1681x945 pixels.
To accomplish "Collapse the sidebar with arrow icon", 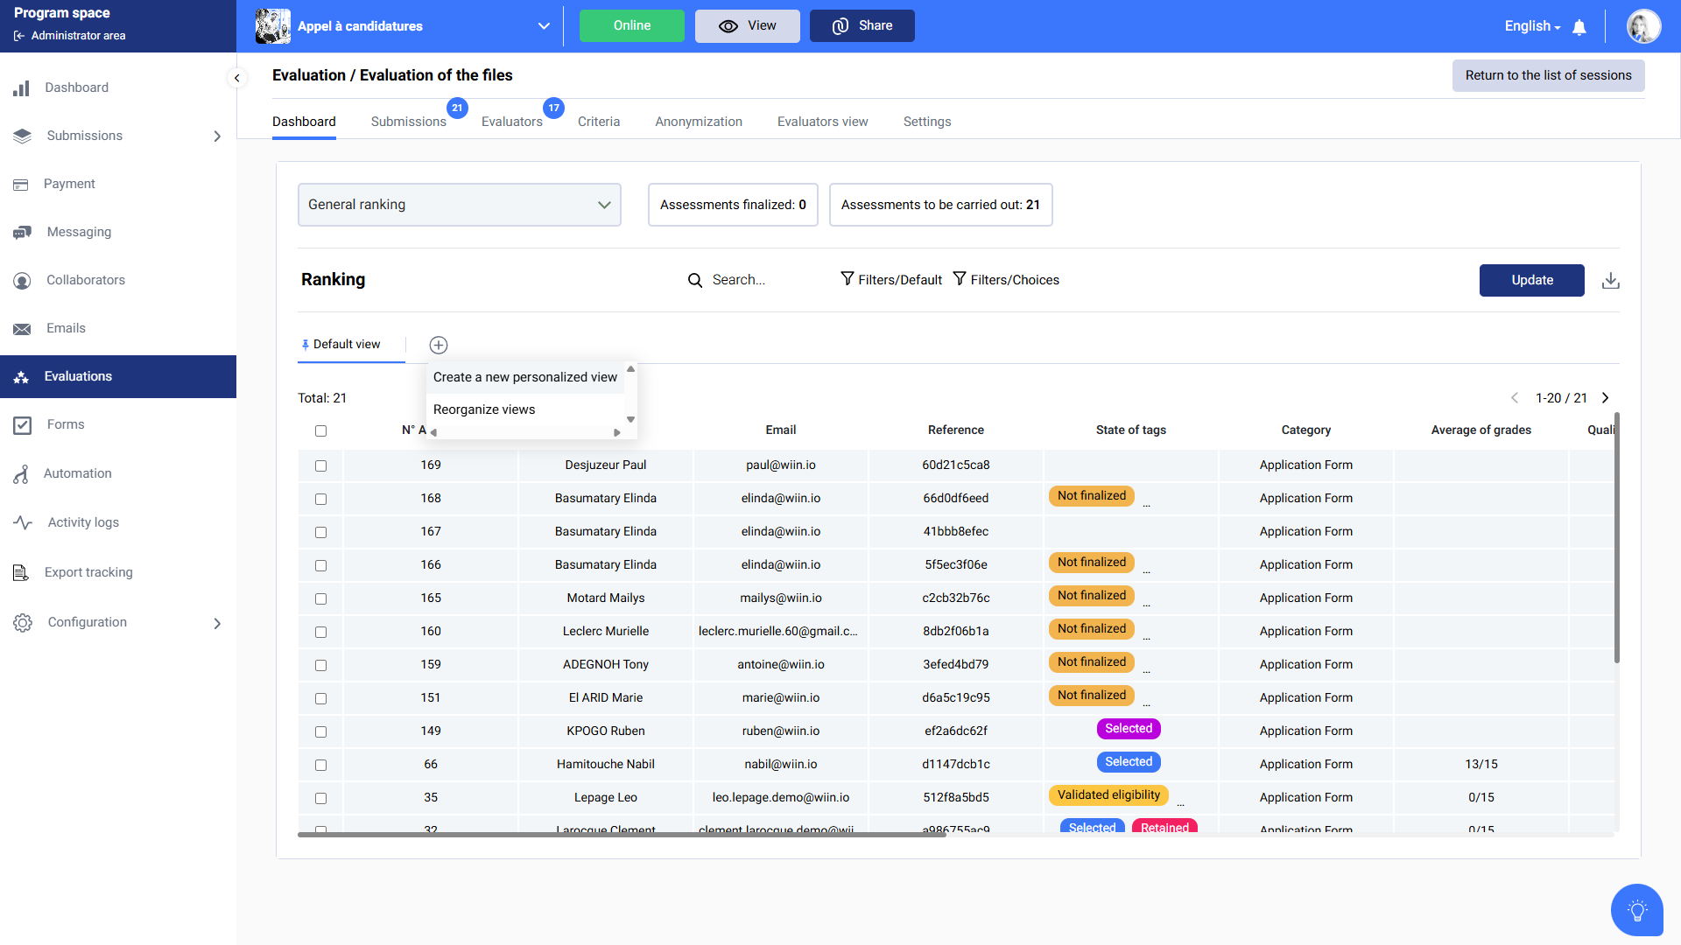I will (x=236, y=78).
